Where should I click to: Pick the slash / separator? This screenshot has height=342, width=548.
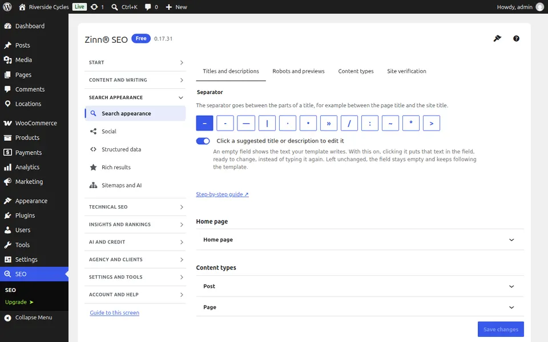point(349,123)
